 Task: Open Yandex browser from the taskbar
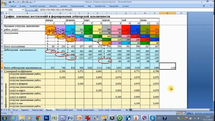[x=136, y=118]
